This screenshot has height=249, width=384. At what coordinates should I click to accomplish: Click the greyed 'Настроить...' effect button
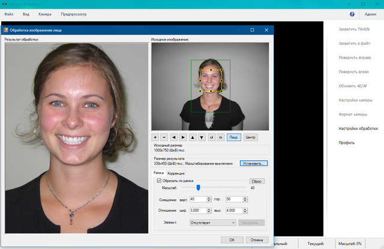point(251,223)
